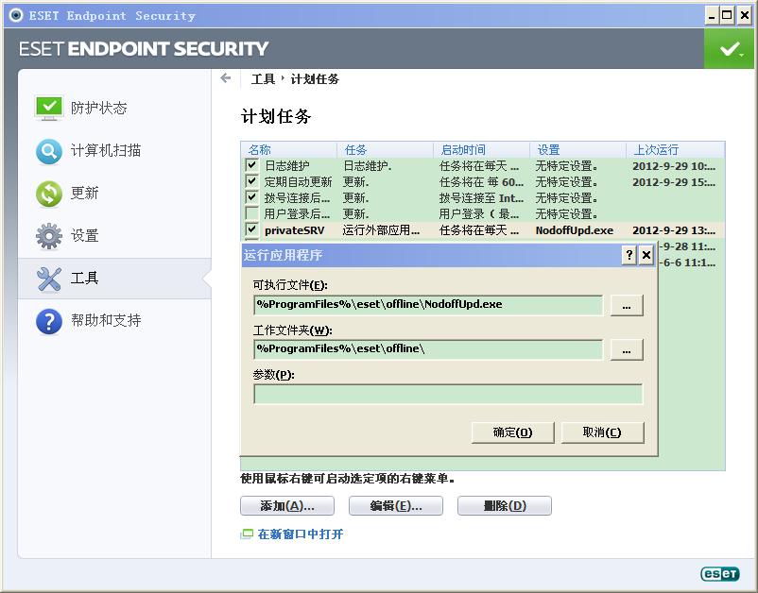Maximize the ESET Endpoint Security window
This screenshot has width=758, height=593.
[727, 15]
